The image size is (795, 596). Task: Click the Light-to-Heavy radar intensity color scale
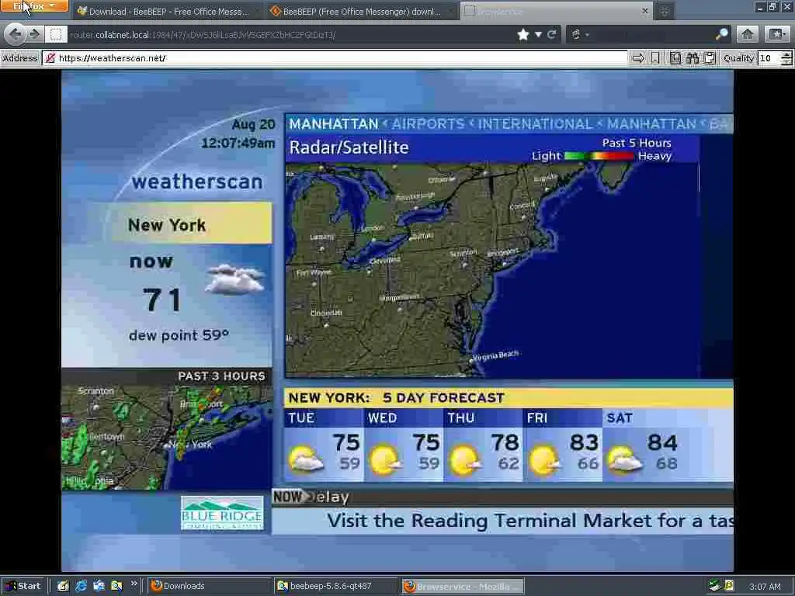pyautogui.click(x=599, y=156)
